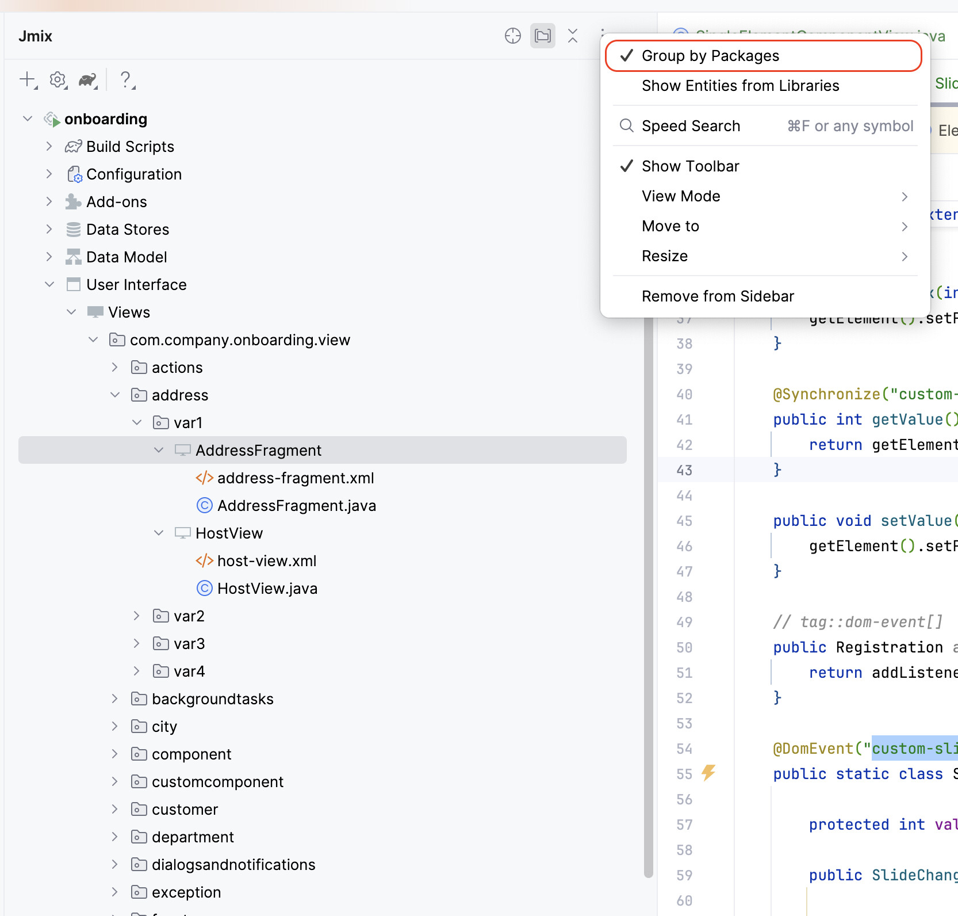Click the address-fragment.xml XML tag icon
Image resolution: width=958 pixels, height=916 pixels.
pos(205,478)
